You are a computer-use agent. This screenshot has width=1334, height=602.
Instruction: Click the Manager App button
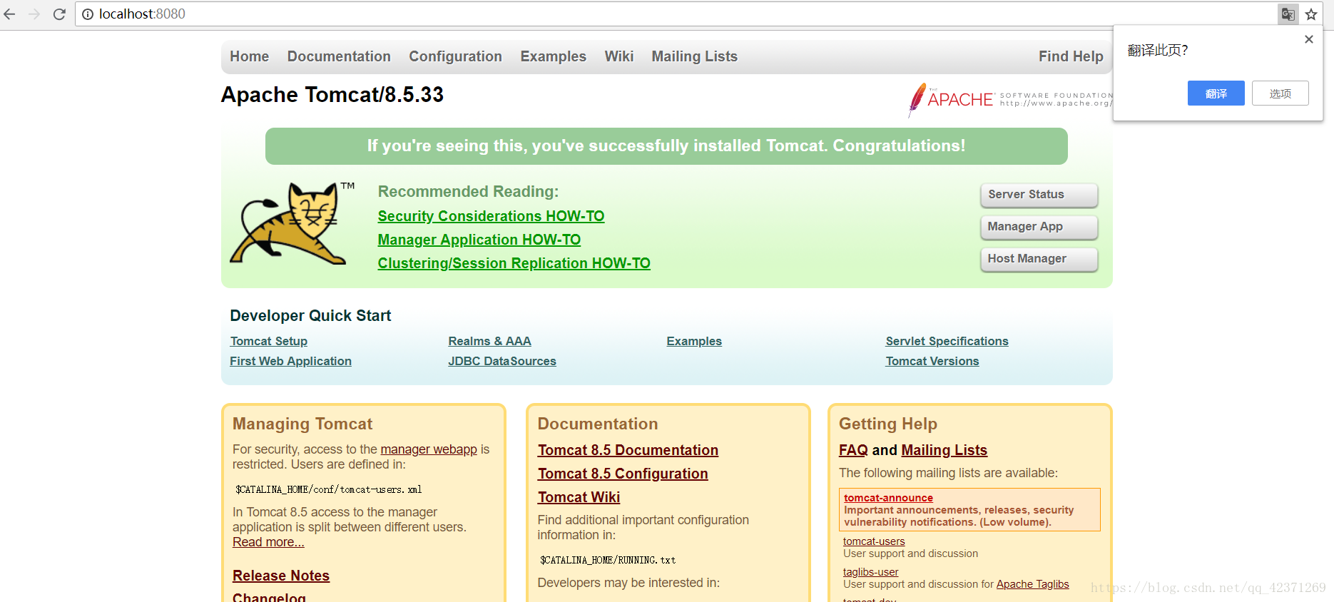1039,227
